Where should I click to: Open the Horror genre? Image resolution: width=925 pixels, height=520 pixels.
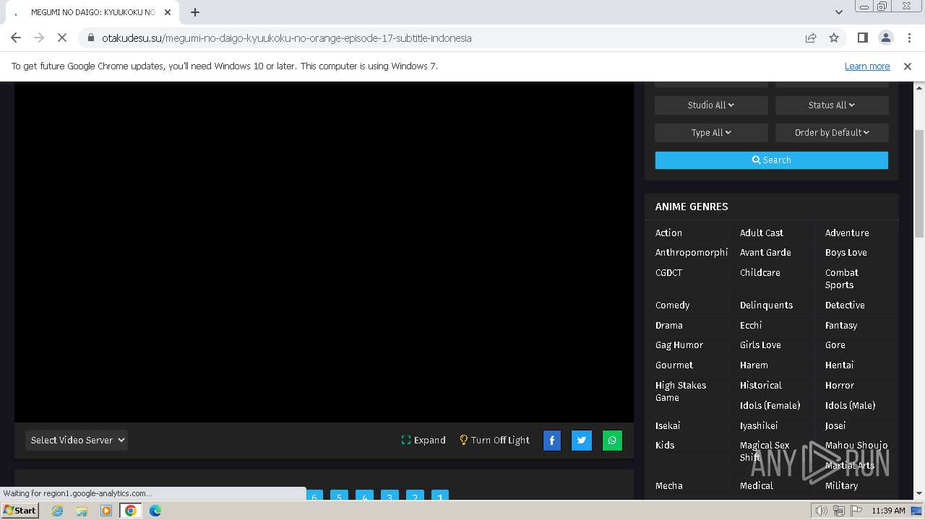point(840,385)
